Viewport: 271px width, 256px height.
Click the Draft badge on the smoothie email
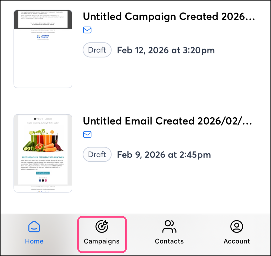97,154
